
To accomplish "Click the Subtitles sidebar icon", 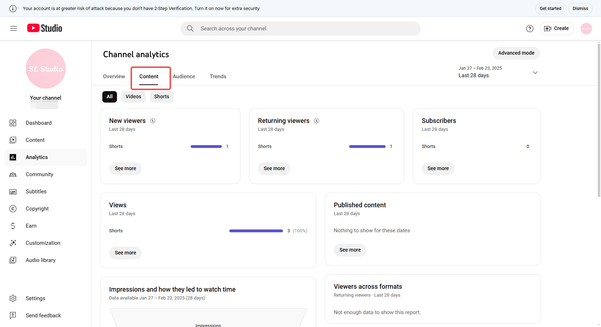I will click(x=13, y=191).
